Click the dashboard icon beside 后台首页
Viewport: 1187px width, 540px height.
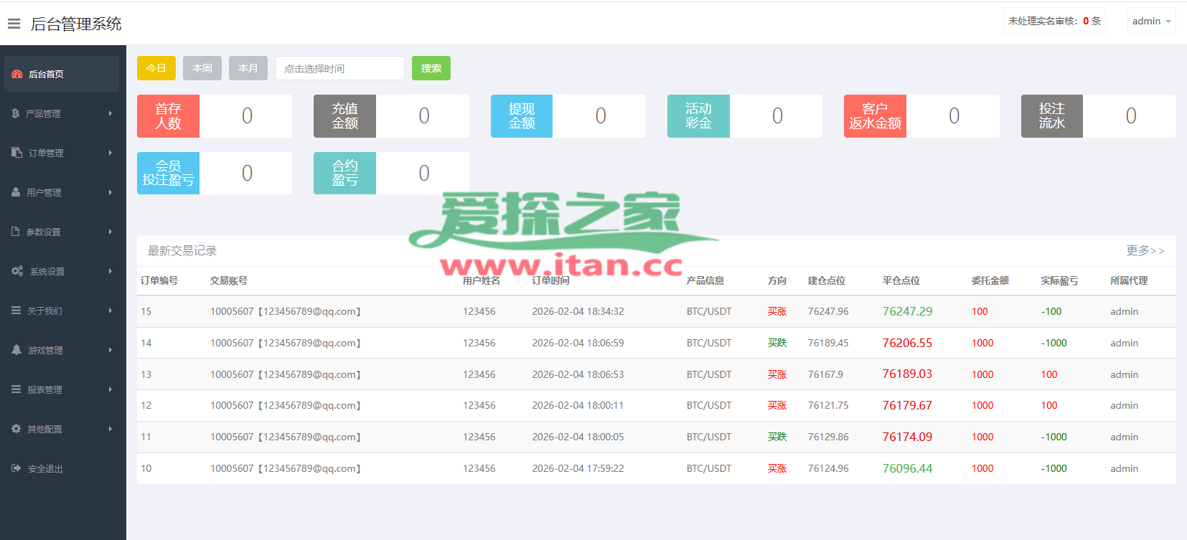(17, 74)
